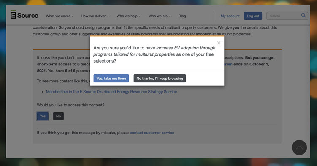The width and height of the screenshot is (317, 166).
Task: Open My account link
Action: tap(230, 16)
